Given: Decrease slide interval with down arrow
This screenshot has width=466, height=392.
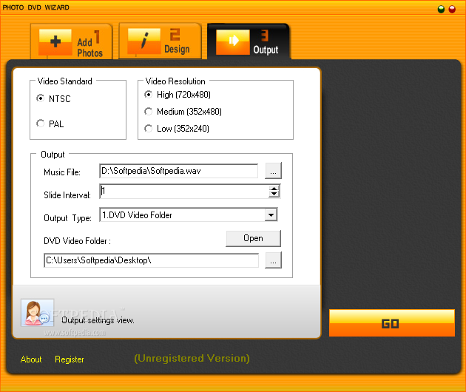Looking at the screenshot, I should 274,195.
